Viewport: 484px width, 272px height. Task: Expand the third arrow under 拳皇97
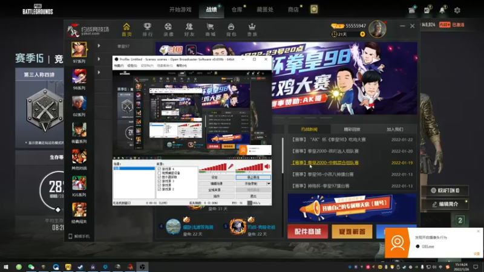click(x=99, y=73)
